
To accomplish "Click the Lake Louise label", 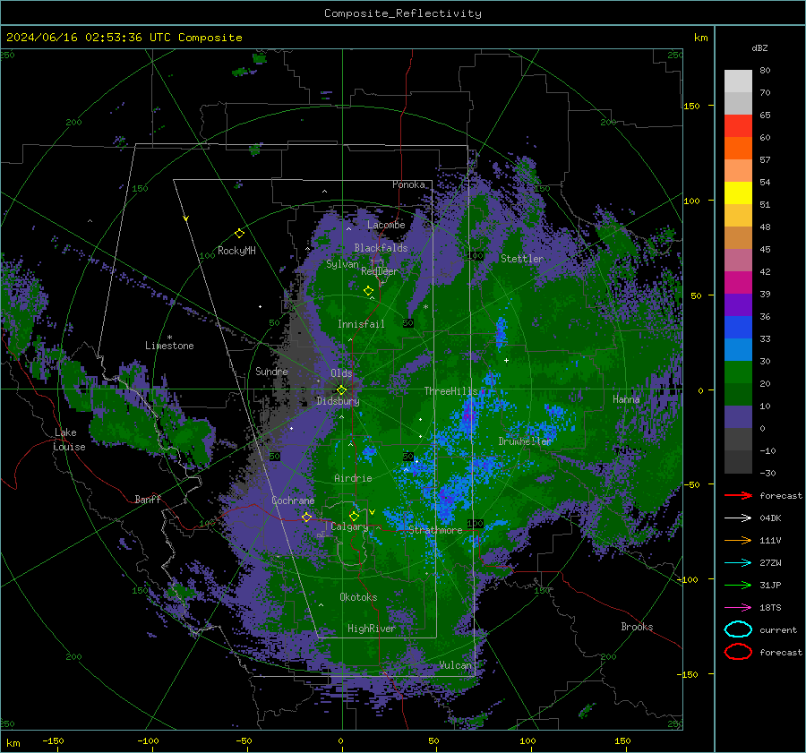I will (x=70, y=440).
